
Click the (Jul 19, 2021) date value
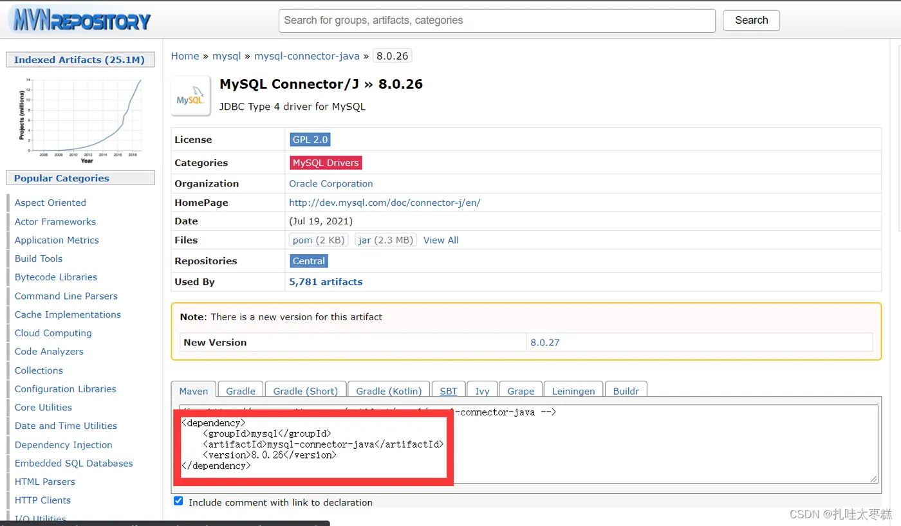[x=321, y=221]
